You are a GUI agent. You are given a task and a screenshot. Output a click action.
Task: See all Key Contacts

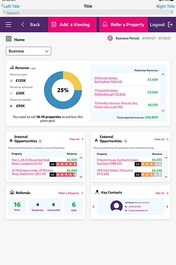pyautogui.click(x=162, y=193)
